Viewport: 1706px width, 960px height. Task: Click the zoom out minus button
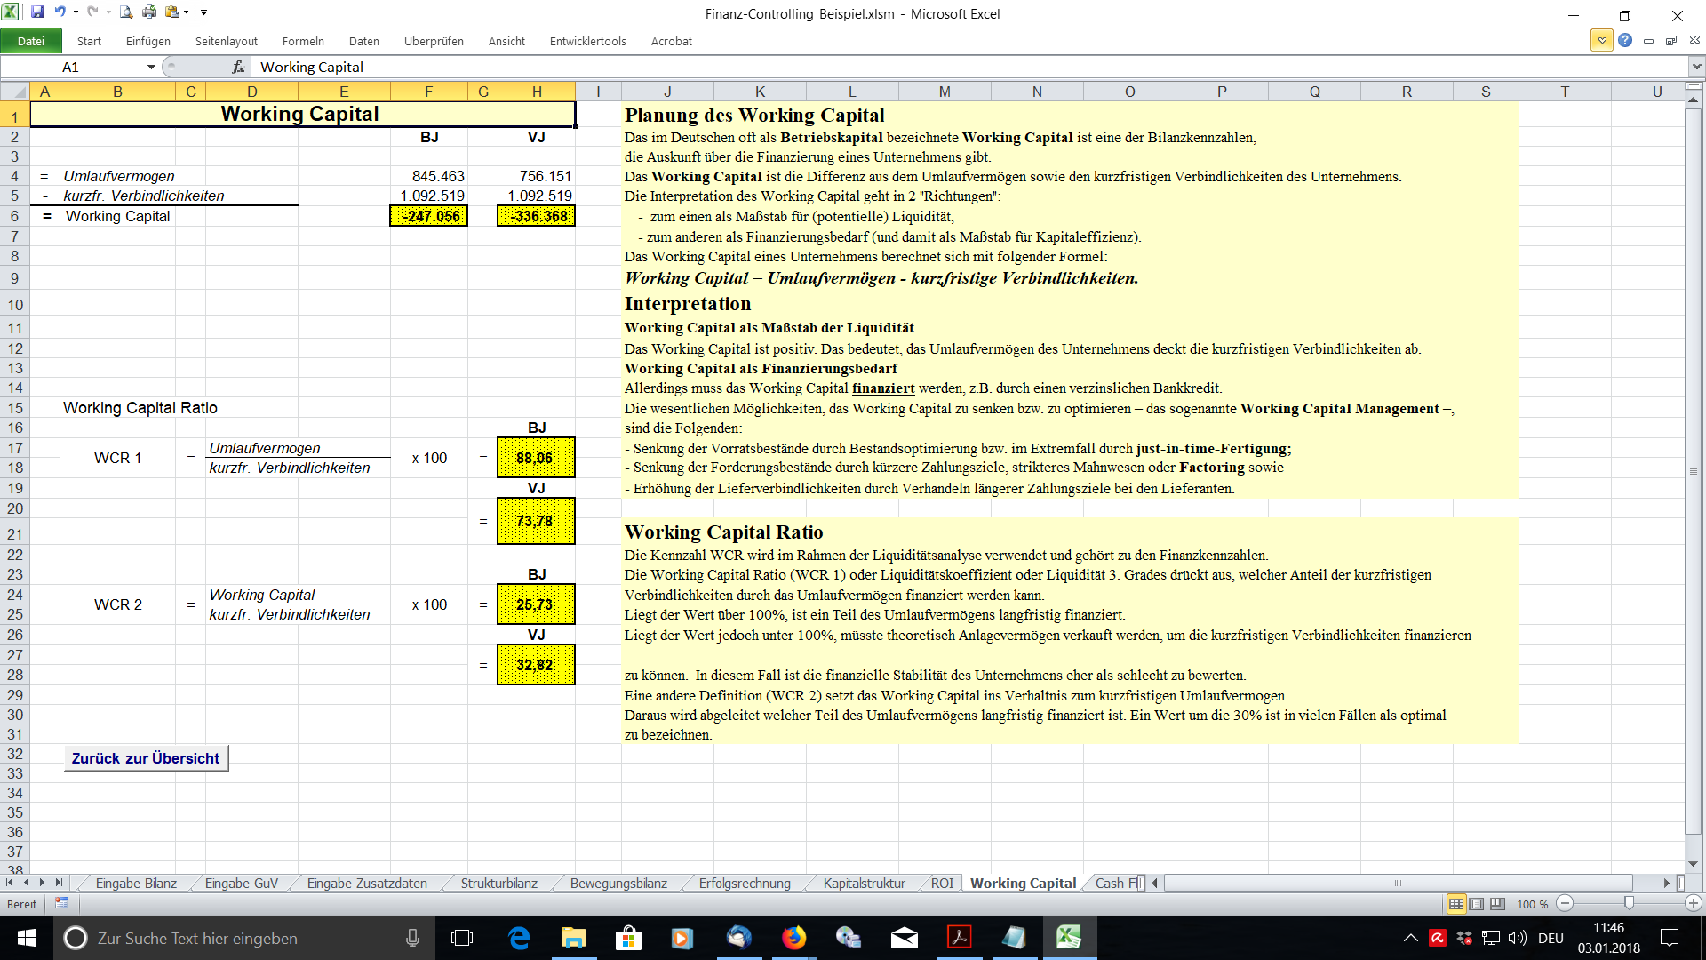point(1566,904)
